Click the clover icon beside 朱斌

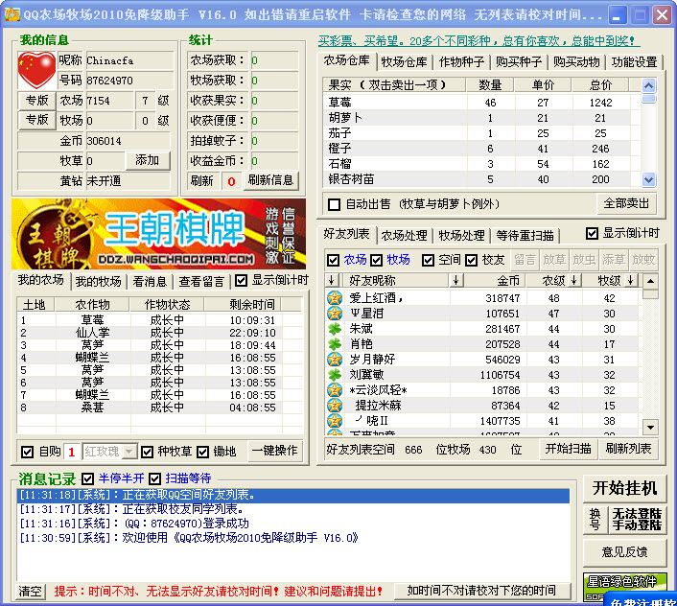[334, 329]
